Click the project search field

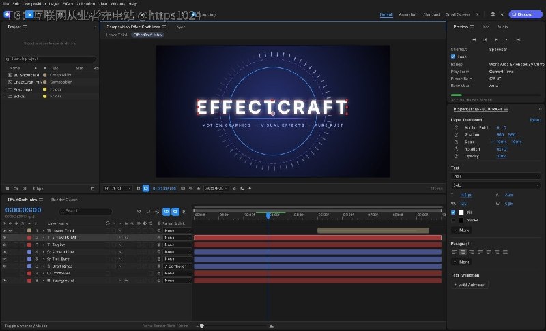tap(50, 59)
